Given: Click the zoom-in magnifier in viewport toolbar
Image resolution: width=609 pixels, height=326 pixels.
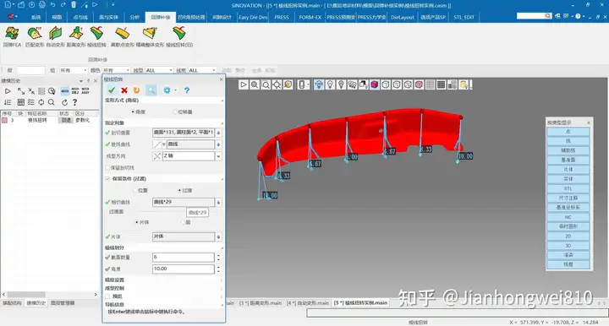Looking at the screenshot, I should click(x=255, y=84).
